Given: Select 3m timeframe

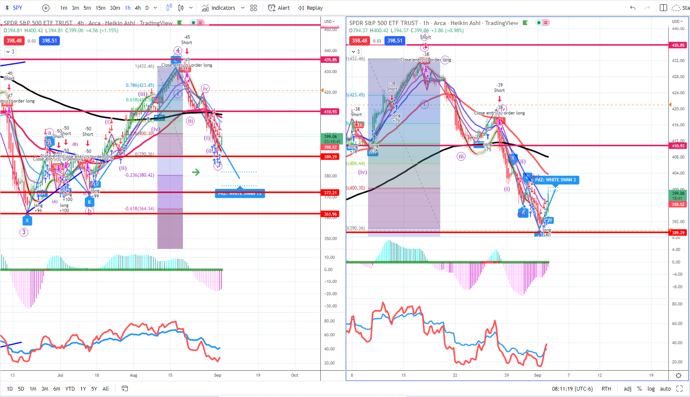Looking at the screenshot, I should point(76,8).
